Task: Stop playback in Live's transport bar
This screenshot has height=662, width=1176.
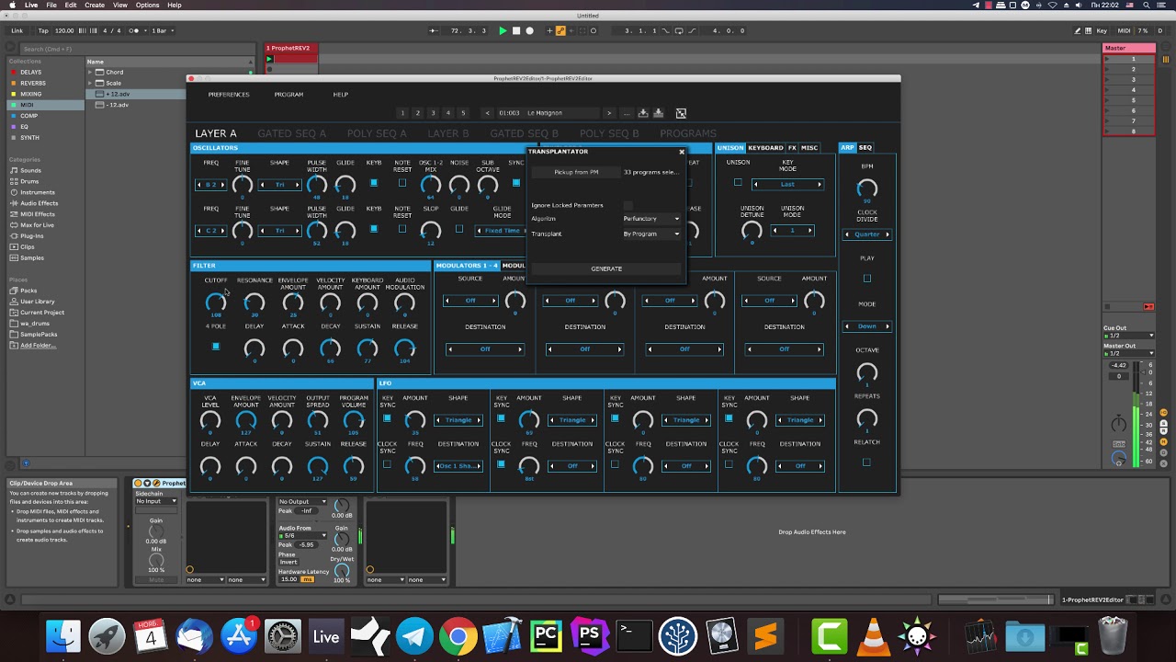Action: pos(516,30)
